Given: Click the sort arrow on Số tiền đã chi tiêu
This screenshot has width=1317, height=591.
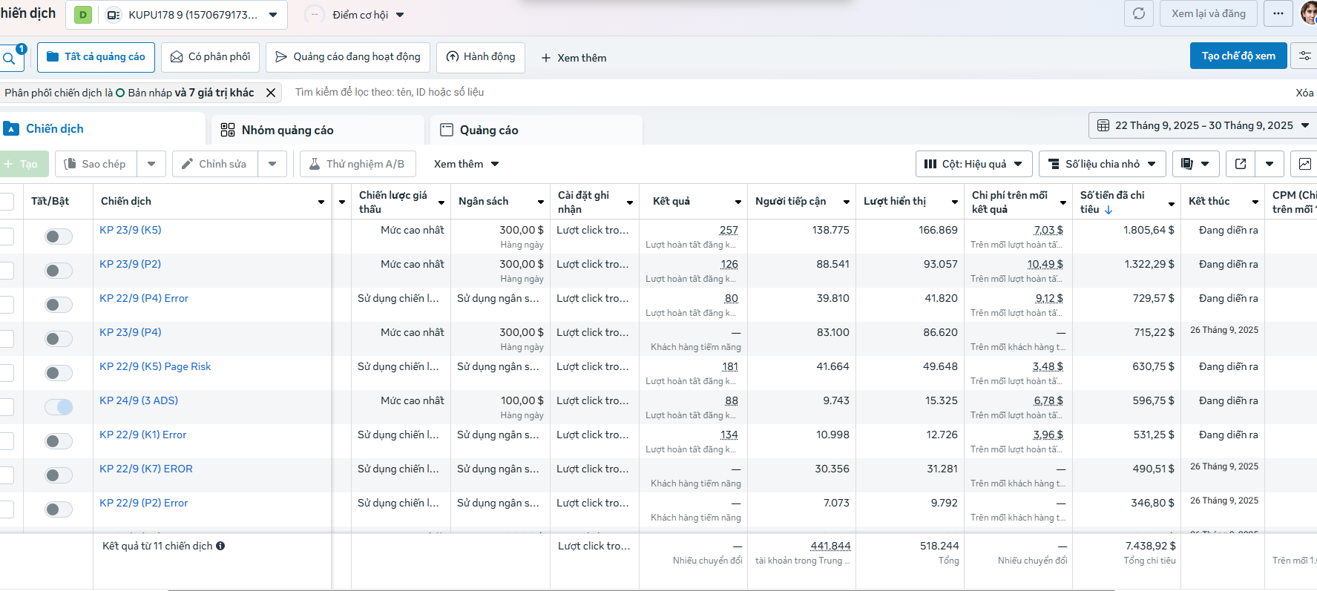Looking at the screenshot, I should click(x=1109, y=210).
